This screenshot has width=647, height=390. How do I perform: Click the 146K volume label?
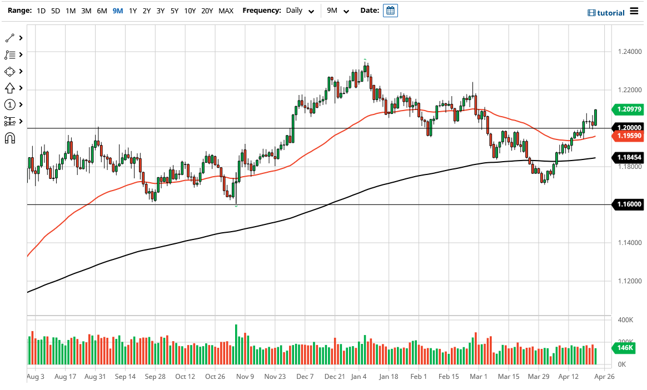624,348
